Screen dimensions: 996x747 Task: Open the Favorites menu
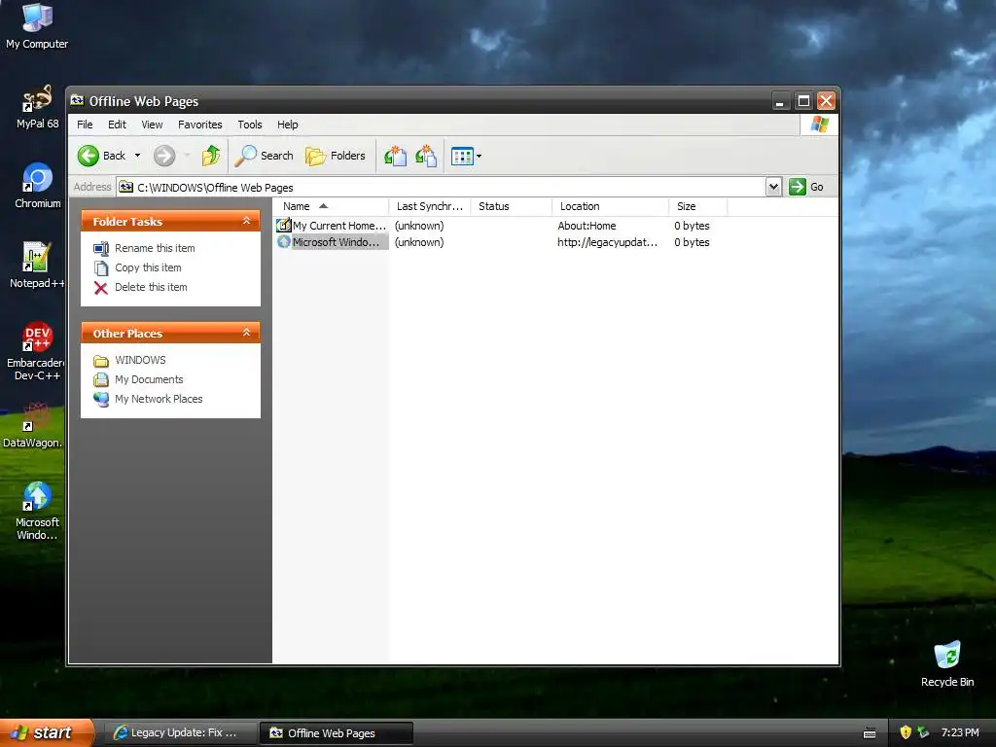tap(200, 124)
